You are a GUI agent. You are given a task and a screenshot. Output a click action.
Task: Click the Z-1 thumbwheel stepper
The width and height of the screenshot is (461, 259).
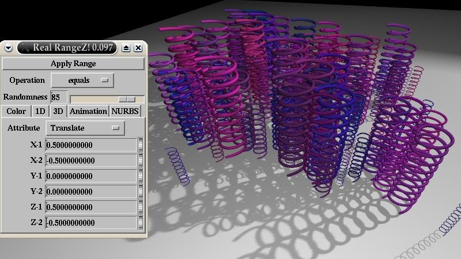(x=141, y=207)
